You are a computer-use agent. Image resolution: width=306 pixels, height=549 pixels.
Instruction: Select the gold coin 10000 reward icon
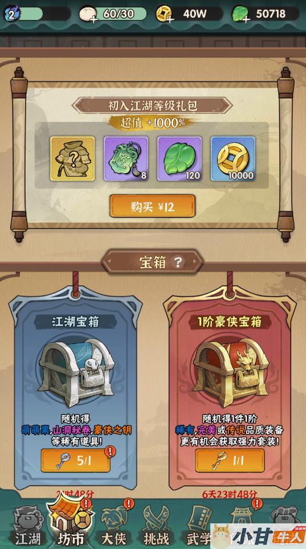point(233,159)
